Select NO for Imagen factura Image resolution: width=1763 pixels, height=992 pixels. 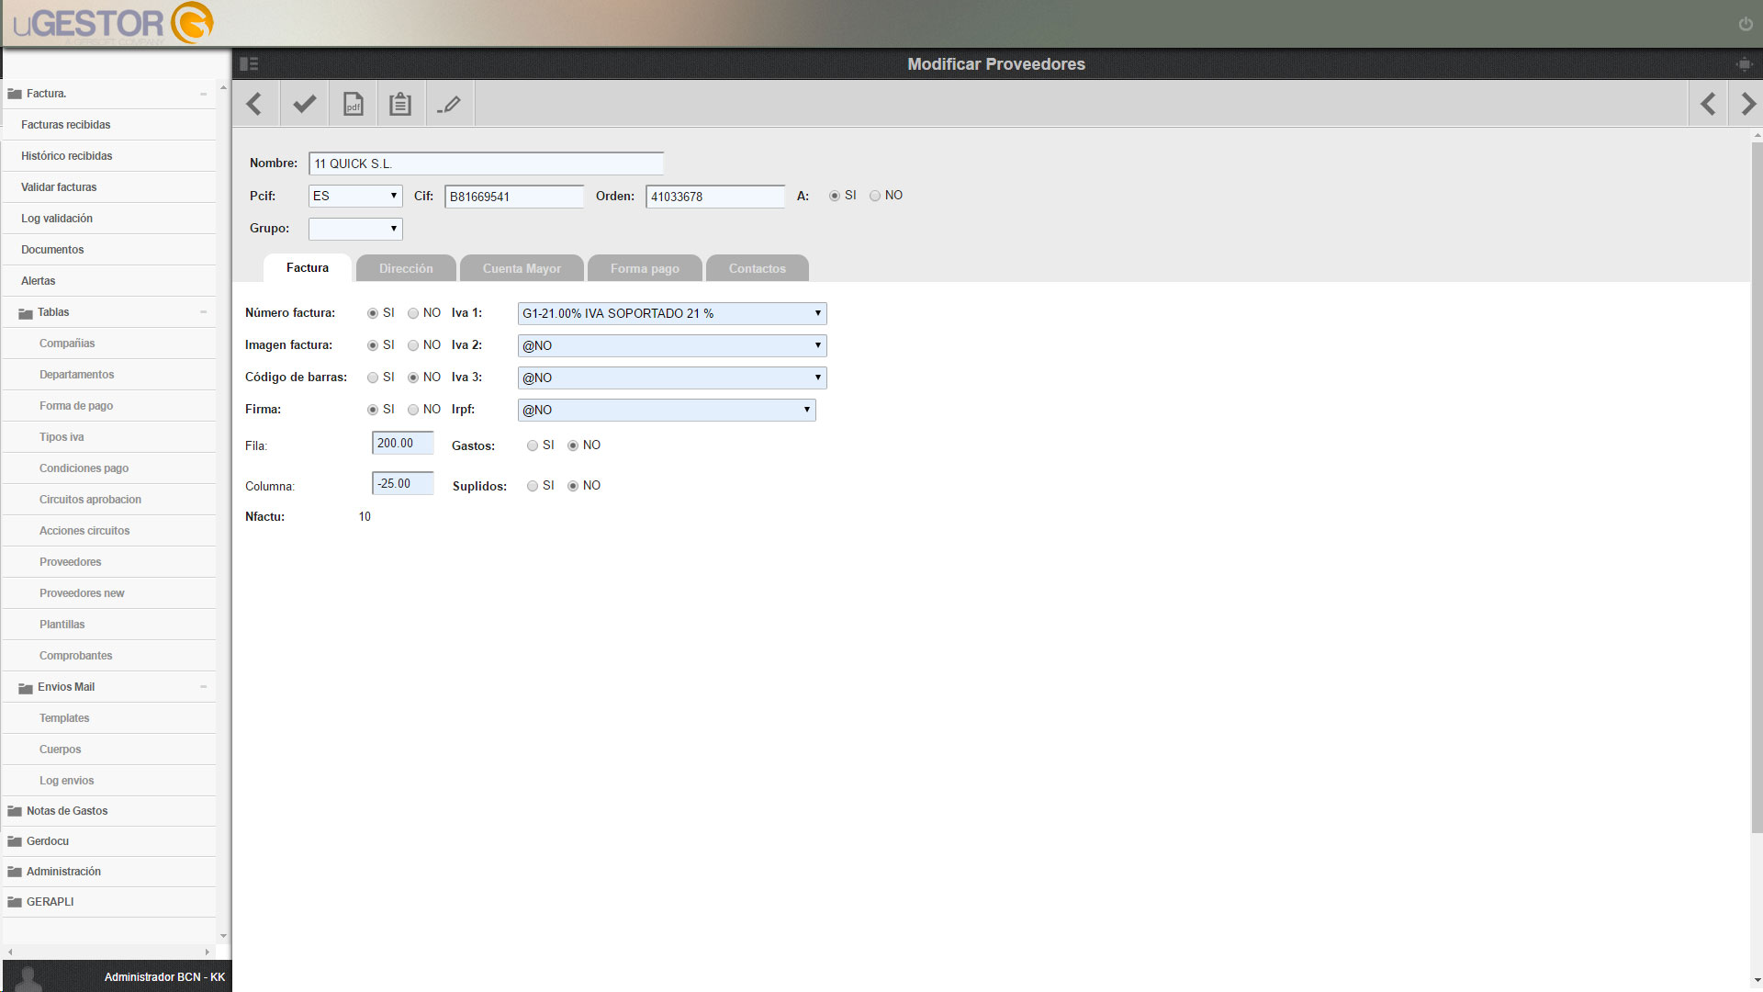[413, 345]
